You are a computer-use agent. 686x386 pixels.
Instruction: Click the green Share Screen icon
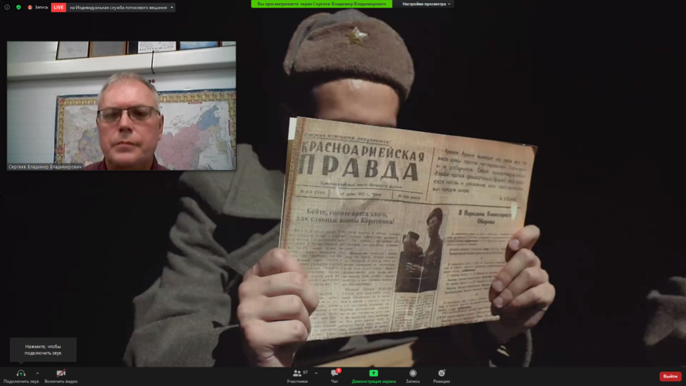click(373, 373)
